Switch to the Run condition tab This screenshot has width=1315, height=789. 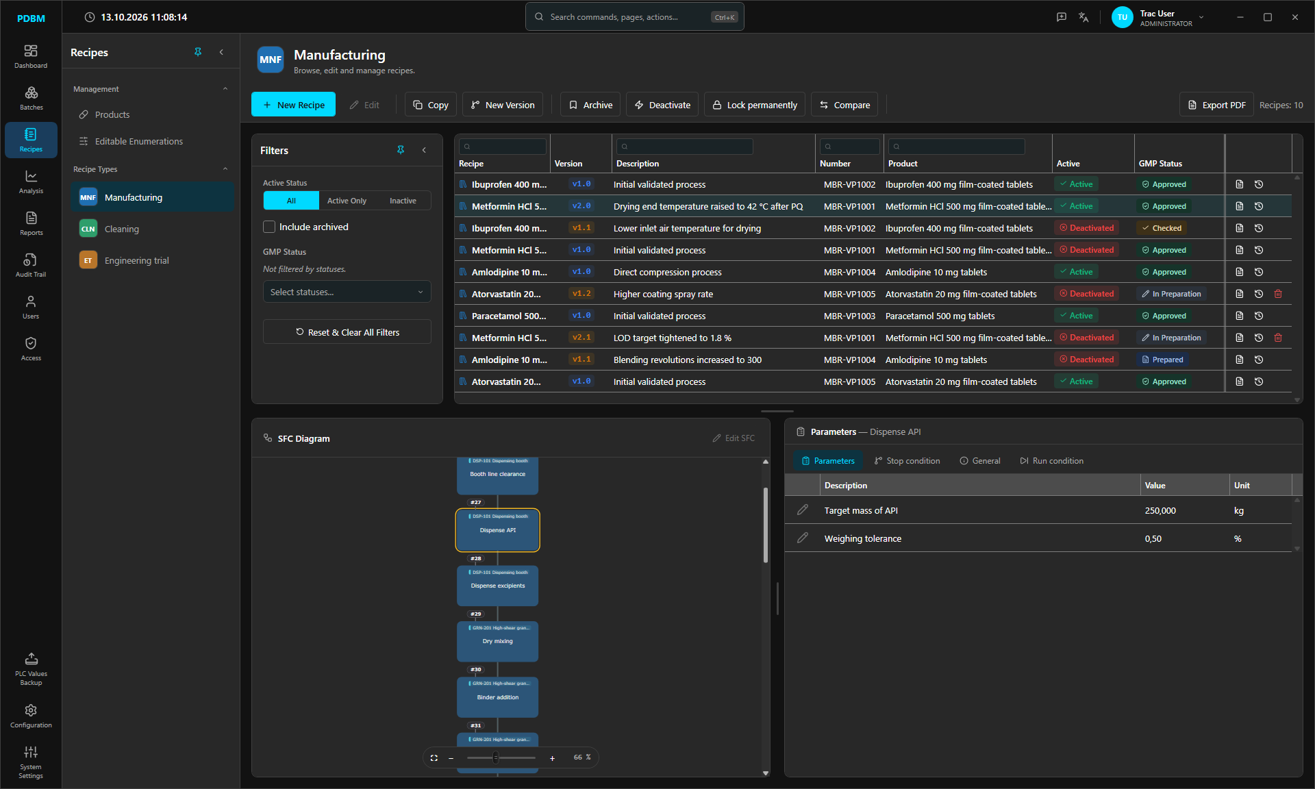pos(1051,461)
